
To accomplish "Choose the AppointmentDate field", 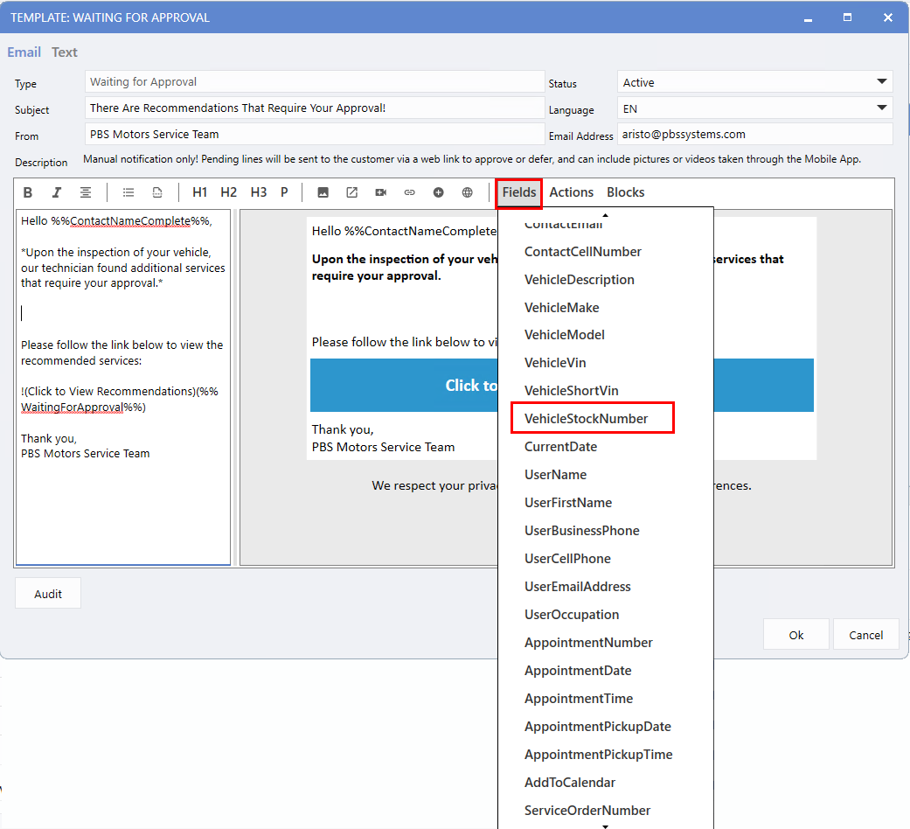I will (578, 671).
